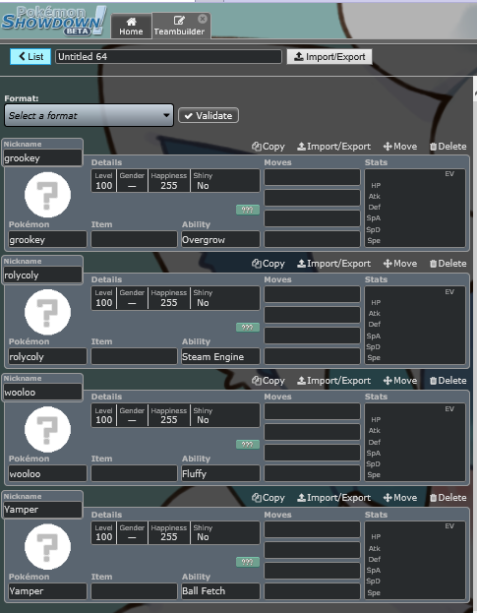Click grookey's fourth move slot
This screenshot has width=478, height=613.
[x=312, y=239]
